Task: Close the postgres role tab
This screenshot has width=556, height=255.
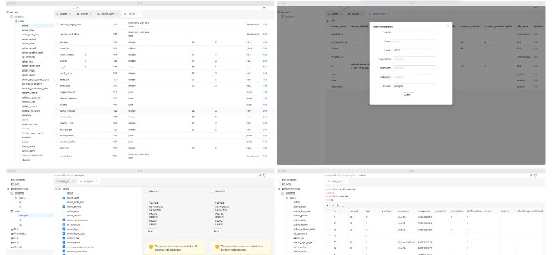Action: click(96, 181)
